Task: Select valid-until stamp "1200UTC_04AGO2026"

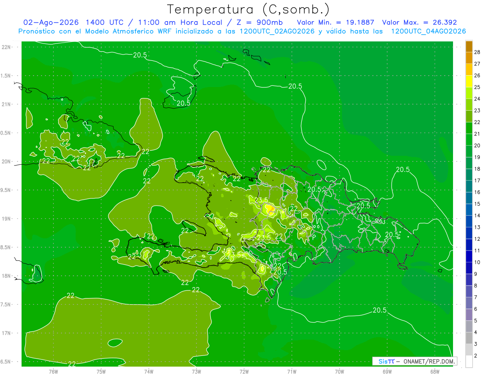Action: 428,31
